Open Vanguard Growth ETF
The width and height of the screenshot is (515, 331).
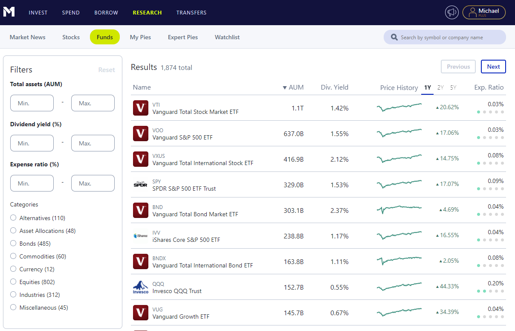[181, 317]
